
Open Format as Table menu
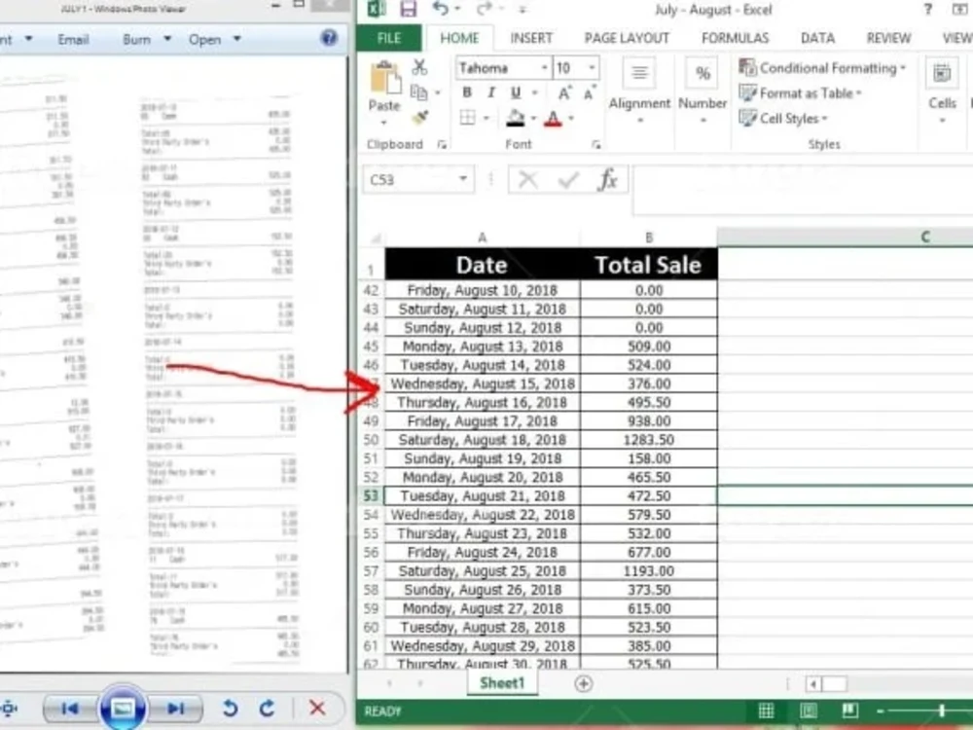click(x=801, y=93)
